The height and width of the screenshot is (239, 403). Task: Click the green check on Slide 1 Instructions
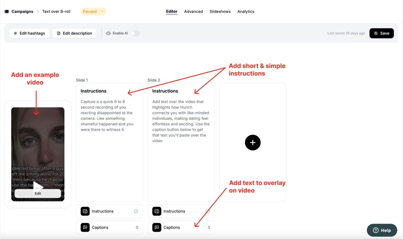136,211
